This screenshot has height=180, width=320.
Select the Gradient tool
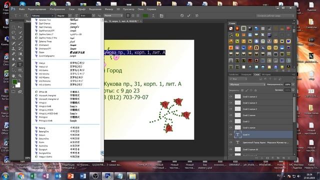[20, 54]
